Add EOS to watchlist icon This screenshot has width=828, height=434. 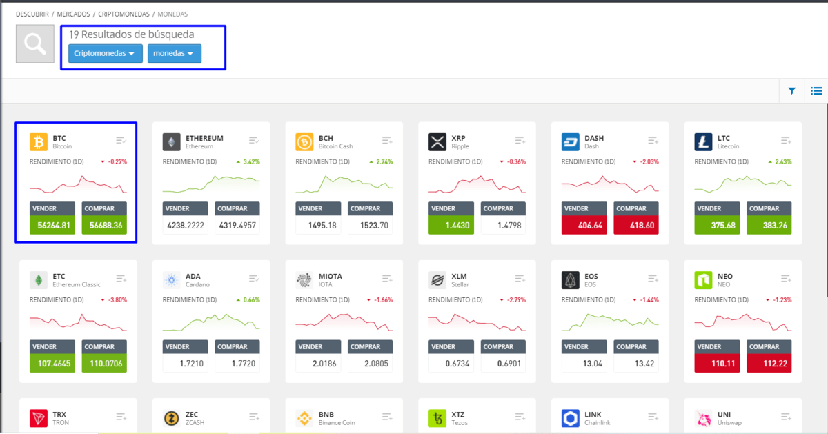[x=653, y=278]
